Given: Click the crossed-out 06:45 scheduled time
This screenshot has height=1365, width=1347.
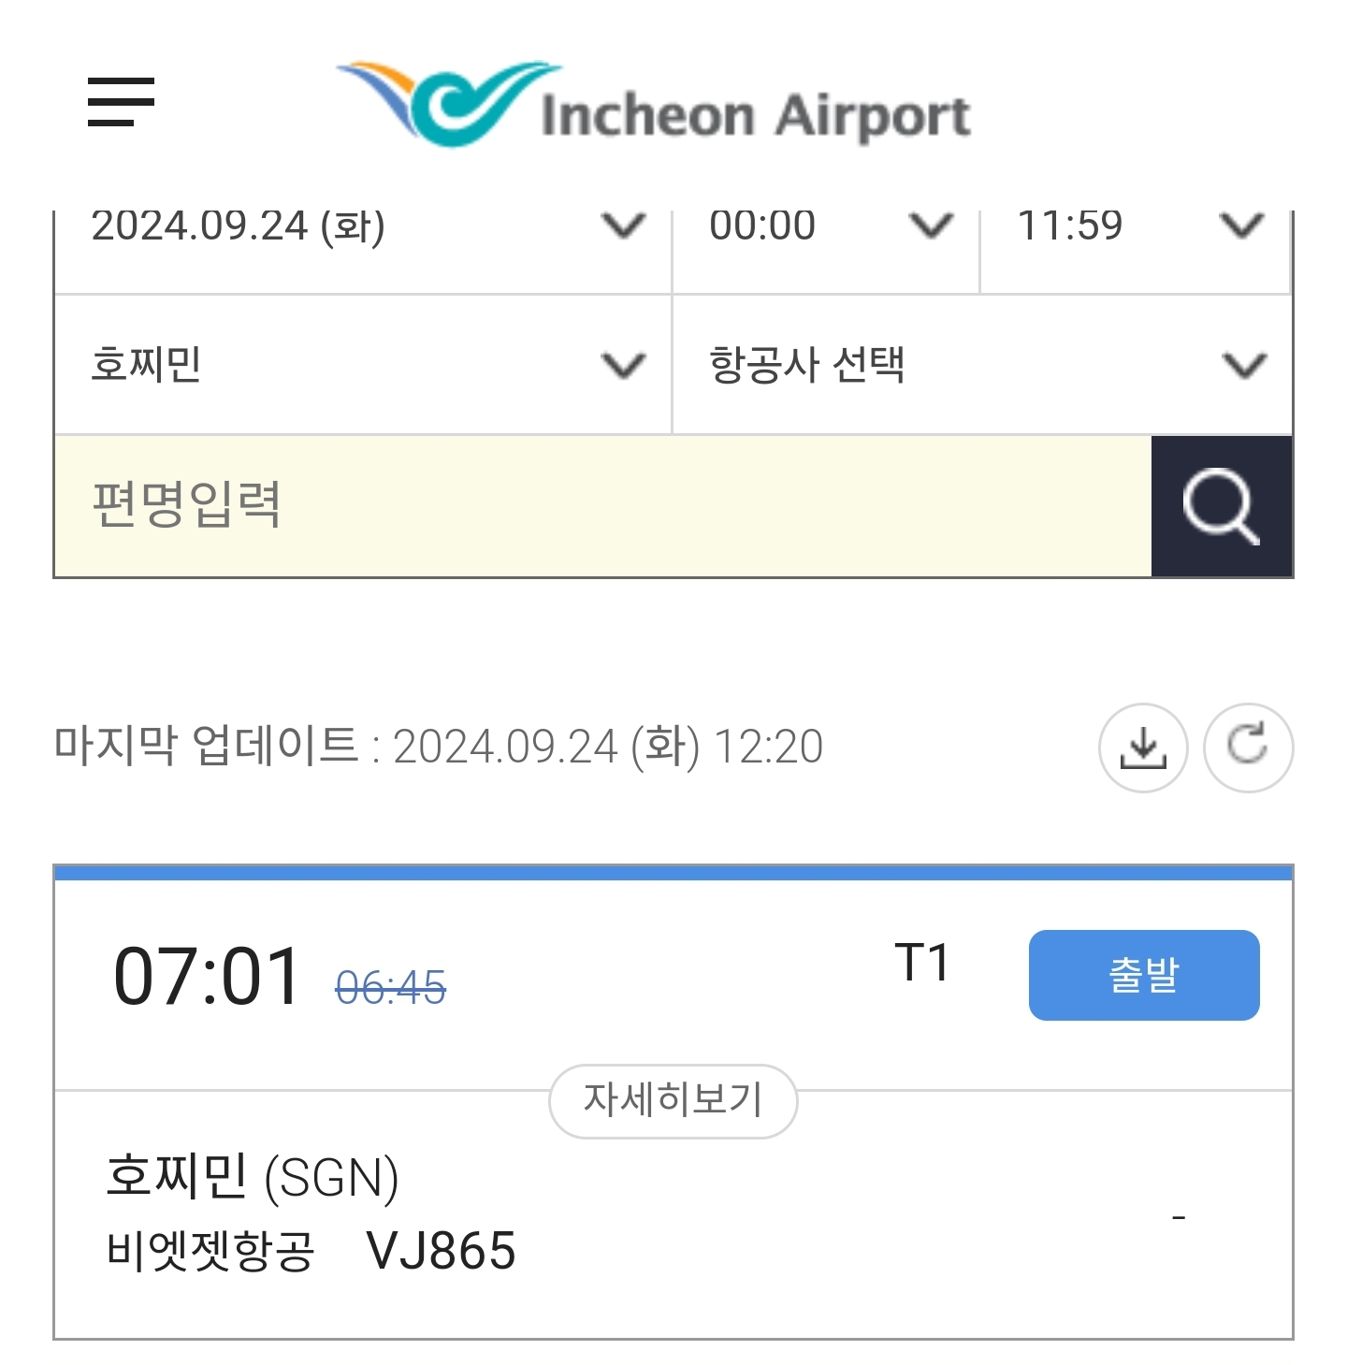Looking at the screenshot, I should [x=390, y=987].
